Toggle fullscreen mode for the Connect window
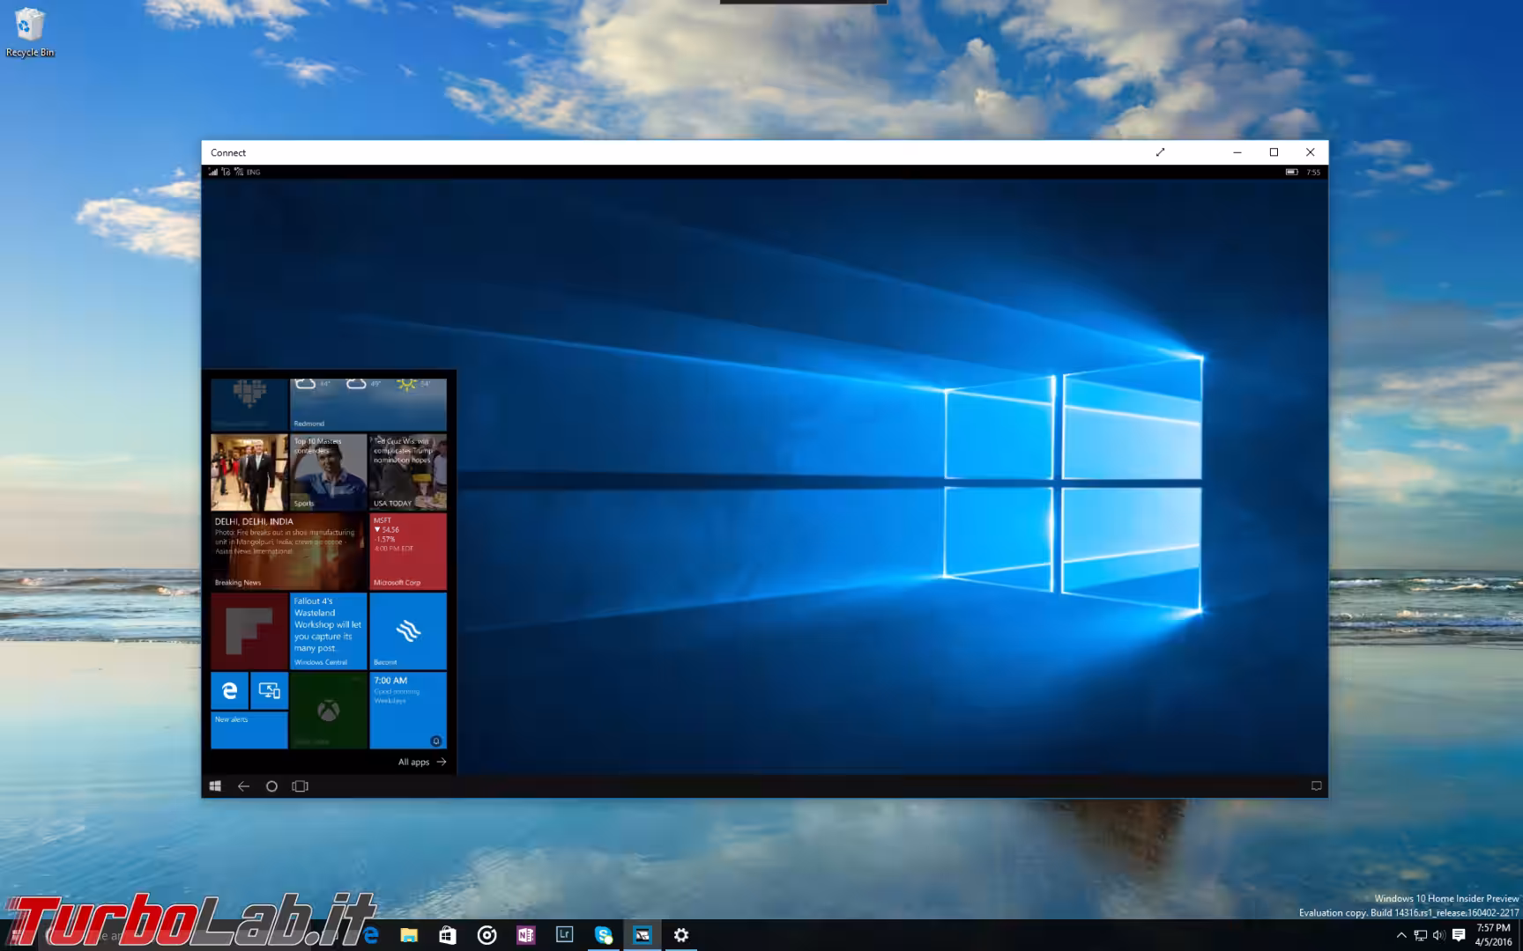The image size is (1523, 951). tap(1160, 152)
